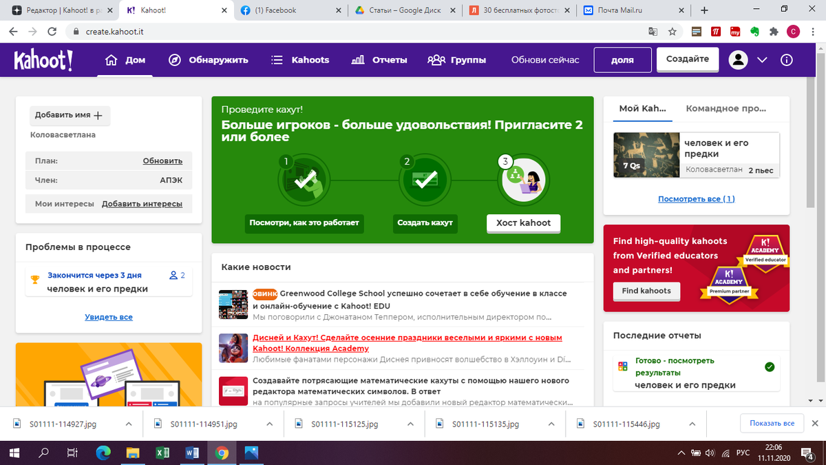The height and width of the screenshot is (465, 826).
Task: Click the Find kahoots button
Action: (646, 291)
